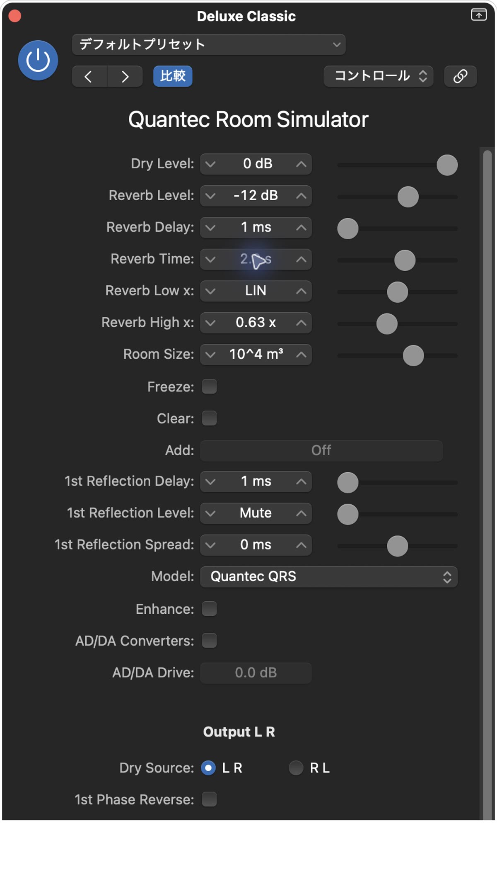The width and height of the screenshot is (497, 870).
Task: Click the Add Off field
Action: coord(321,450)
